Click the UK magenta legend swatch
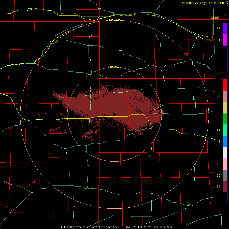 (x=225, y=40)
